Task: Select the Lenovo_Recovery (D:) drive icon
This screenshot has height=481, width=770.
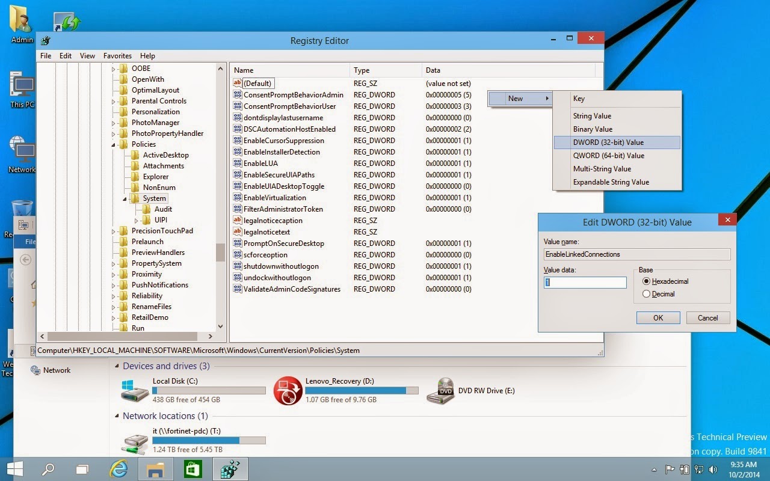Action: point(288,391)
